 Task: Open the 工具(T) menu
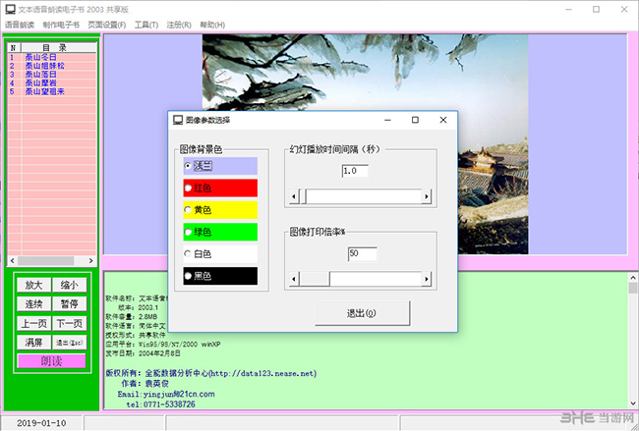coord(146,25)
